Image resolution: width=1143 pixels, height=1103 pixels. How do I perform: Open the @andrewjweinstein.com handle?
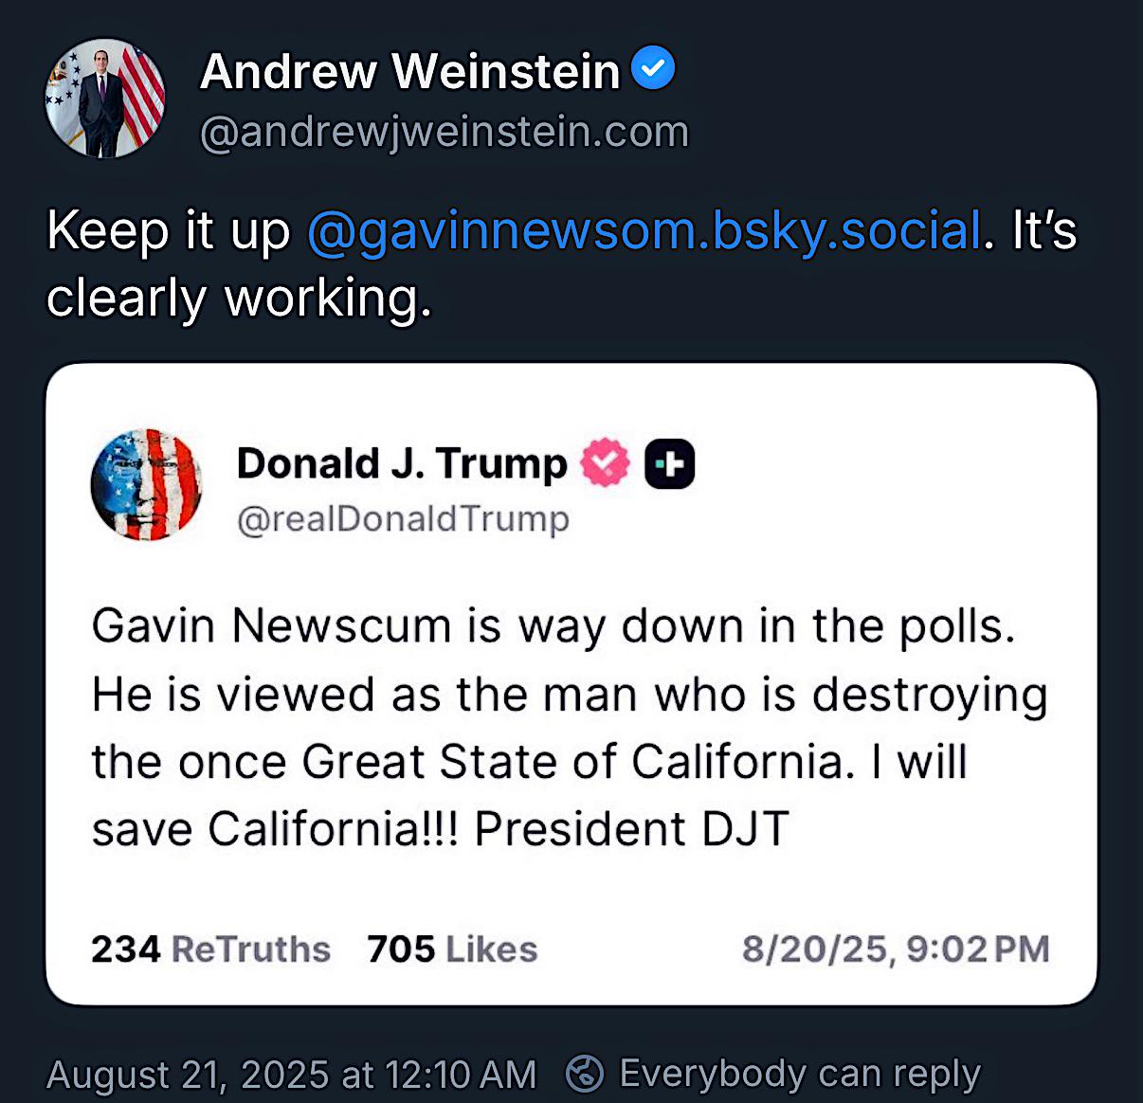click(444, 132)
